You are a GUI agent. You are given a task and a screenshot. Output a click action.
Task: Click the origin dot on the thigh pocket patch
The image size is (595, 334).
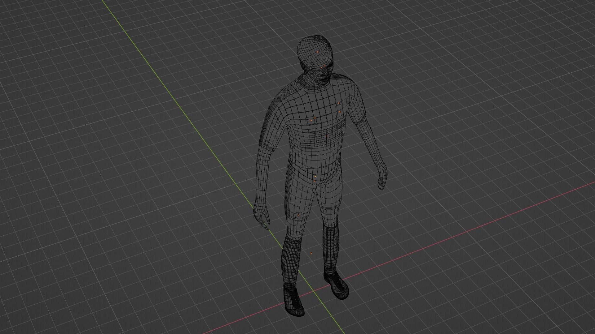tap(298, 215)
